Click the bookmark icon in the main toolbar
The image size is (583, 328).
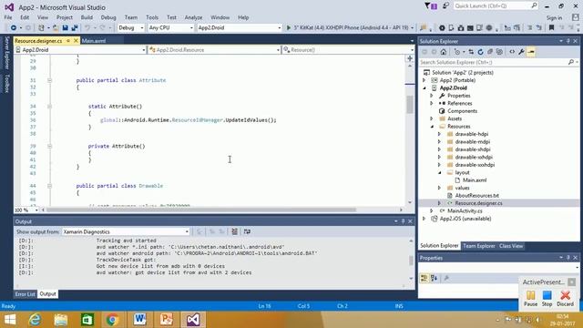[x=552, y=28]
